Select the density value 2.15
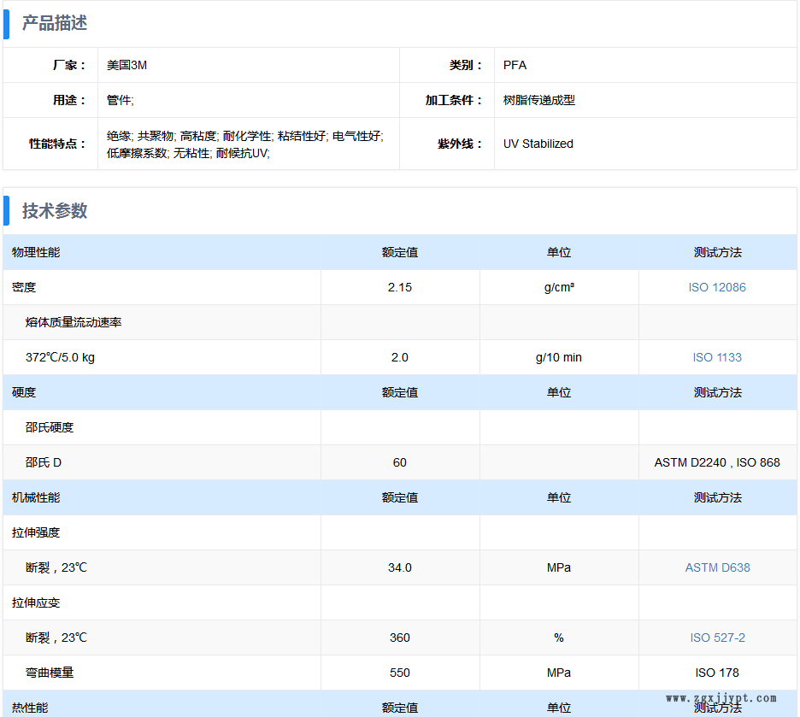The image size is (800, 717). point(399,287)
